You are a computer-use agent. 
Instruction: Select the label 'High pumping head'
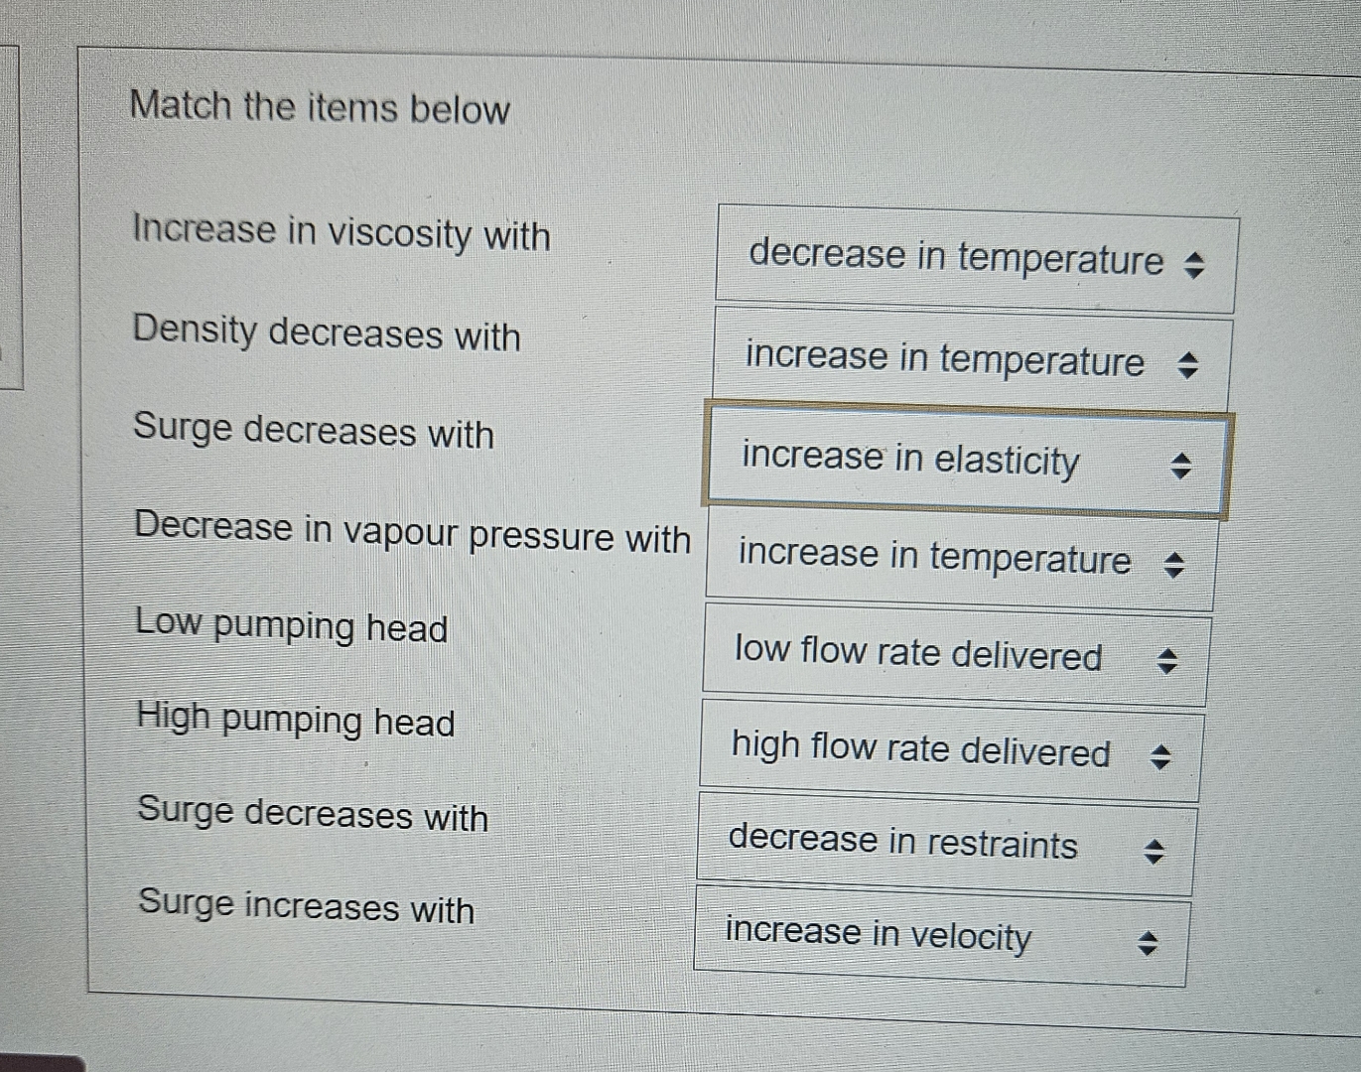point(294,721)
